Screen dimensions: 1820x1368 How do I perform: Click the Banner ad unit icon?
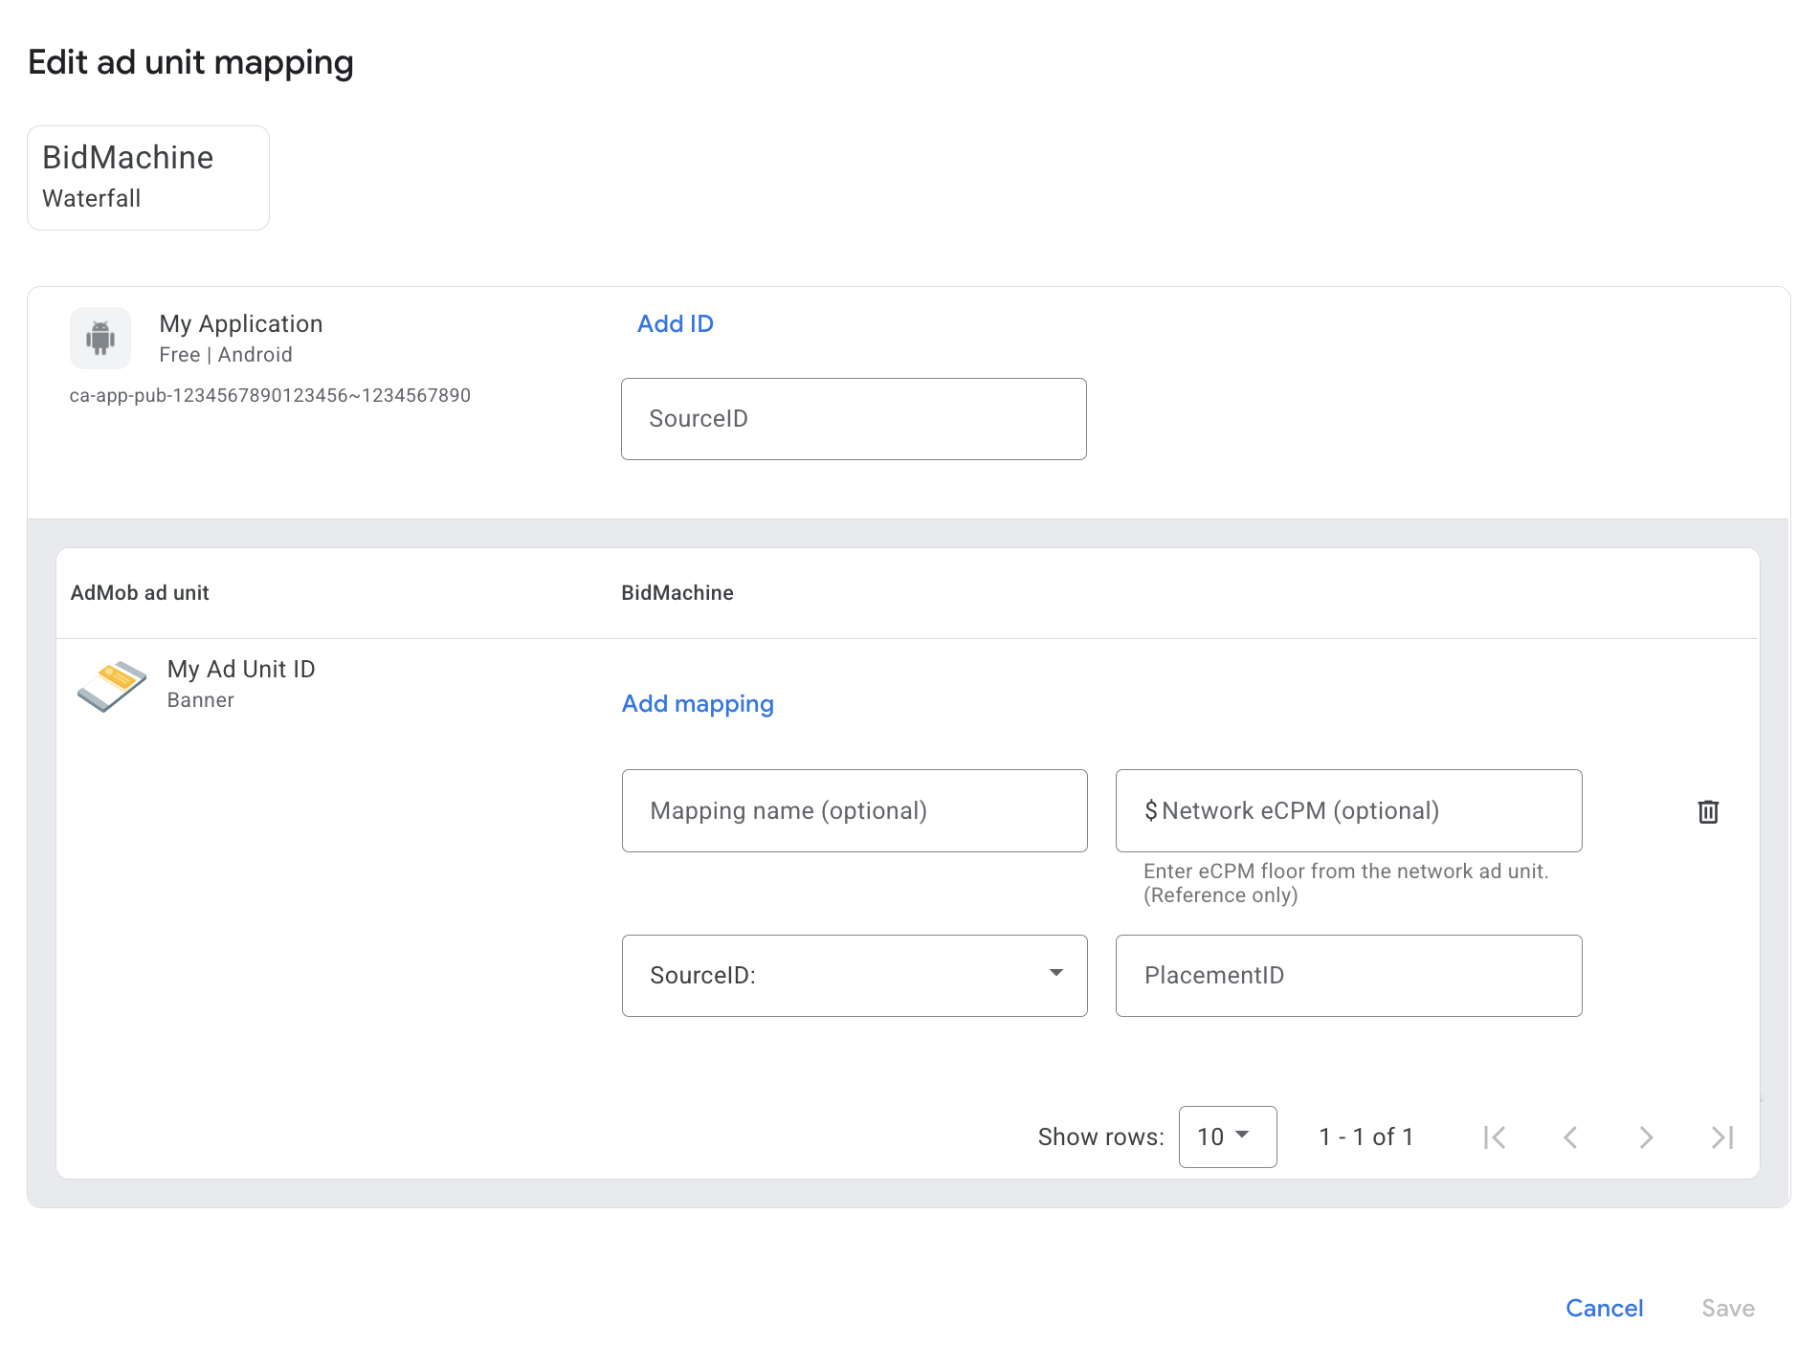tap(112, 685)
